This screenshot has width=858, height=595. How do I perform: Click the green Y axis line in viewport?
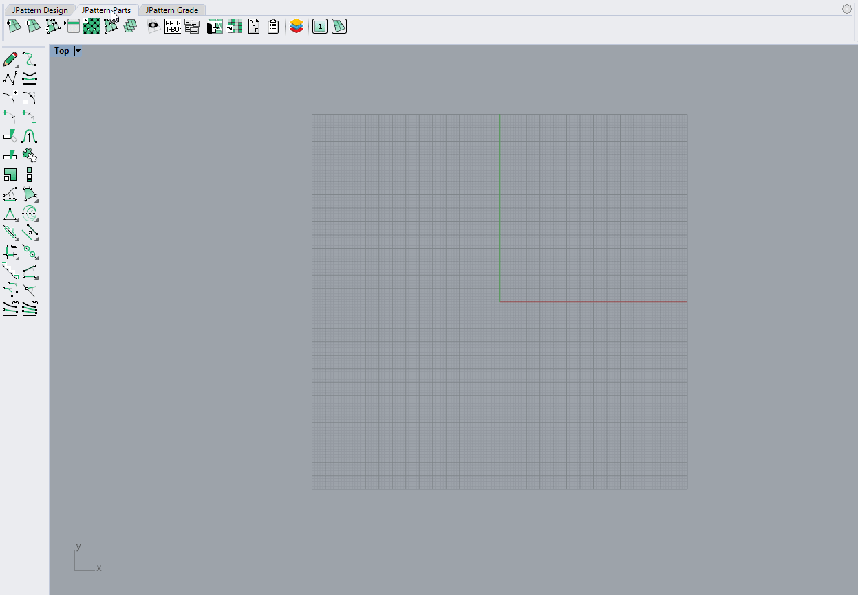pos(500,206)
